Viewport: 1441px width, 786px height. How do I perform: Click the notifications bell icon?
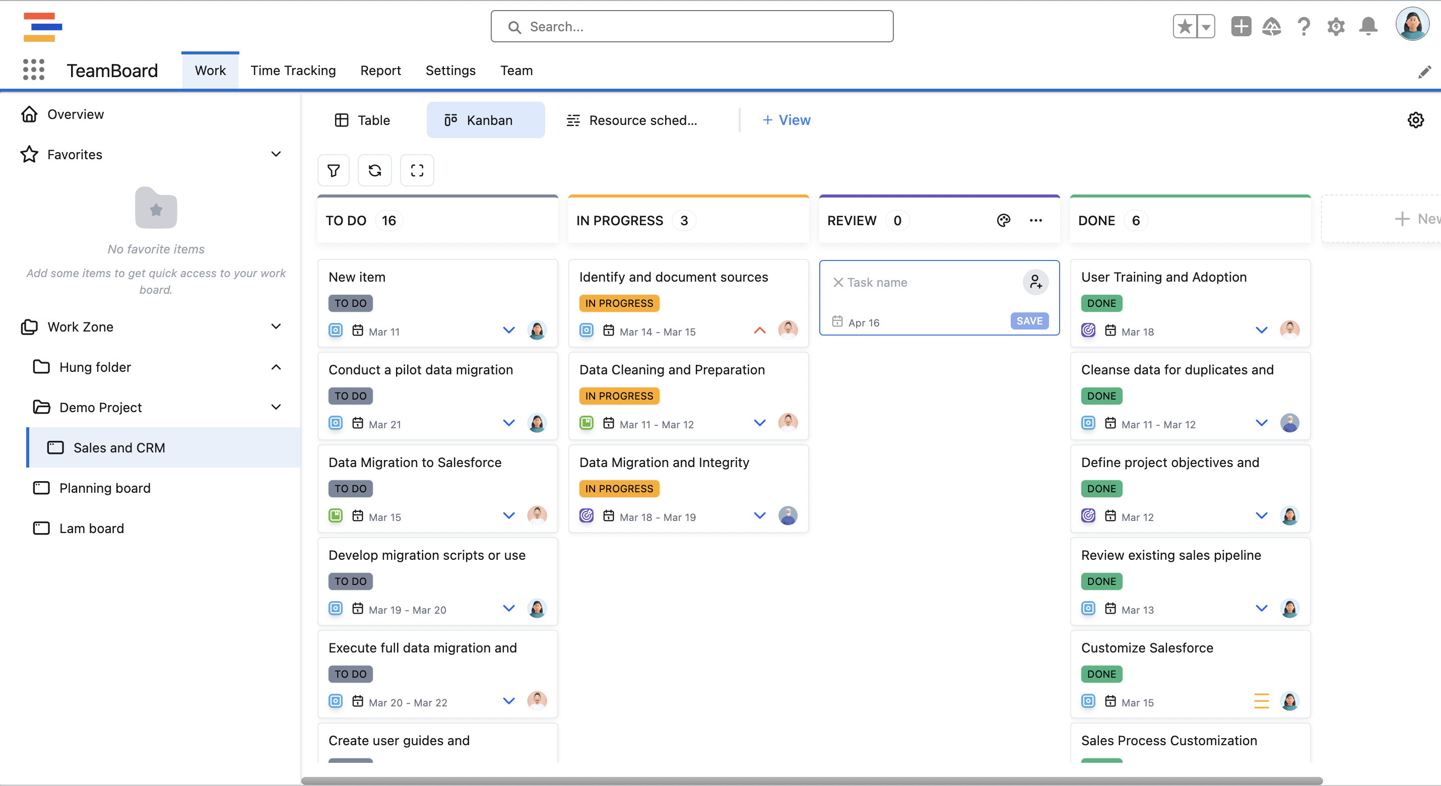click(1368, 26)
